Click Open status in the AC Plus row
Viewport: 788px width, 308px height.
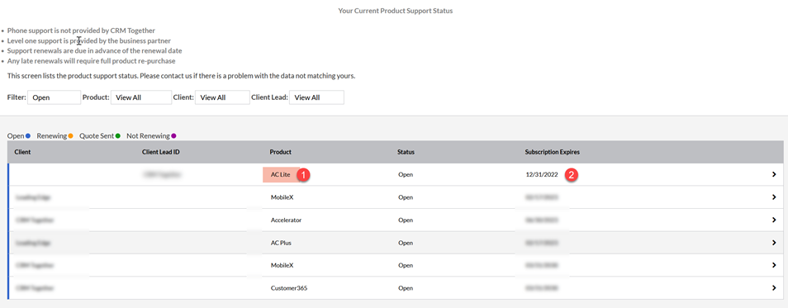(405, 243)
